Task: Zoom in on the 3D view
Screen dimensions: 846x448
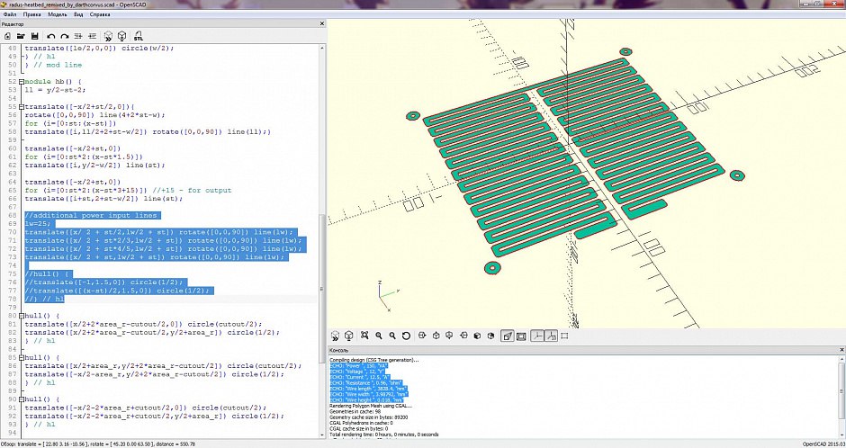Action: click(379, 336)
